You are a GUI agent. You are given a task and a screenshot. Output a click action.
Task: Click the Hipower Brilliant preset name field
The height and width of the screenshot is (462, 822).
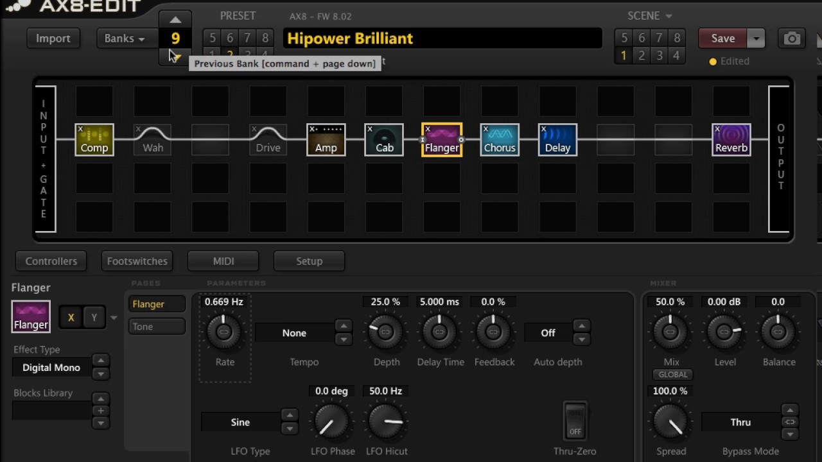tap(442, 38)
